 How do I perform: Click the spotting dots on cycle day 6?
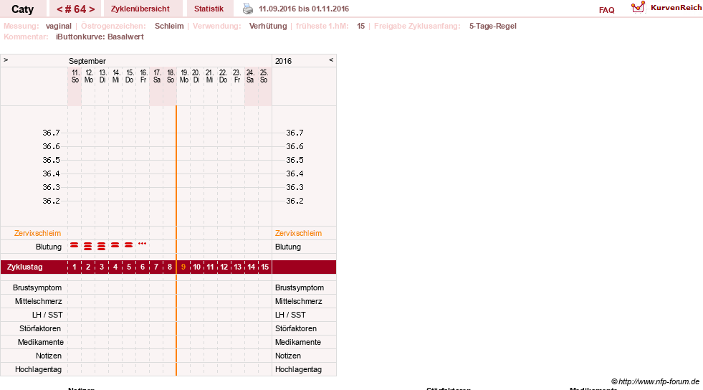[x=142, y=244]
